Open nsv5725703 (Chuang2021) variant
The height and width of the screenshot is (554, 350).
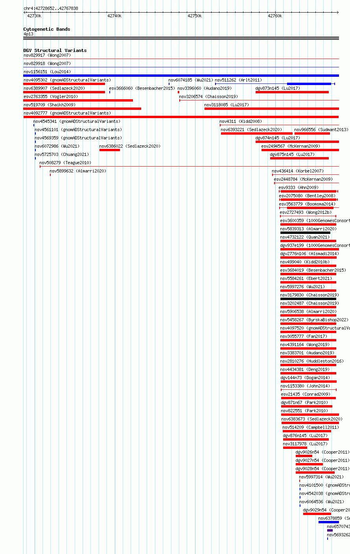(x=62, y=154)
